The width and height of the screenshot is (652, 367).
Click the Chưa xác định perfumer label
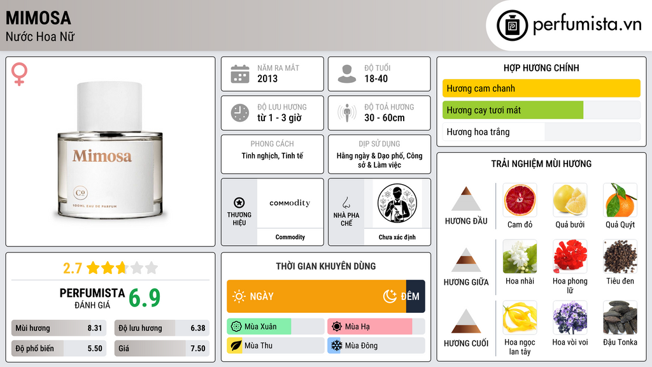pyautogui.click(x=397, y=237)
